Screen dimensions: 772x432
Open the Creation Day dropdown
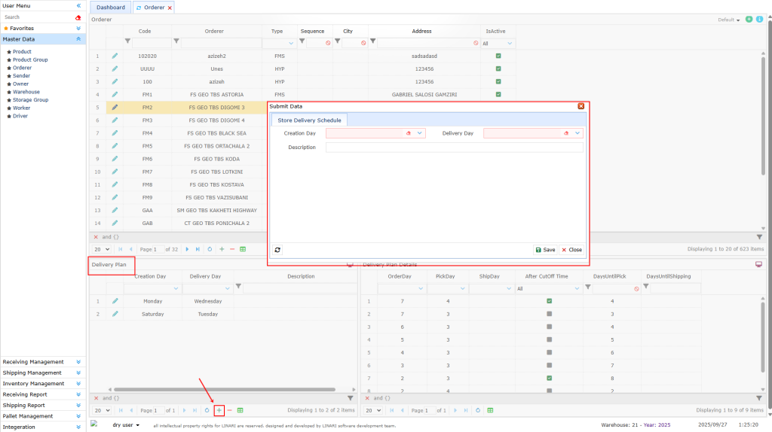(420, 133)
